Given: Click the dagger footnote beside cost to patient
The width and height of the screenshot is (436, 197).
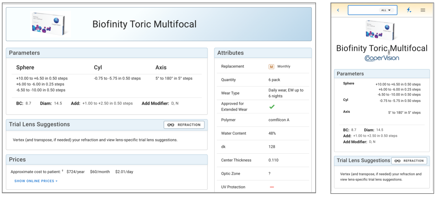Looking at the screenshot, I should click(x=63, y=171).
